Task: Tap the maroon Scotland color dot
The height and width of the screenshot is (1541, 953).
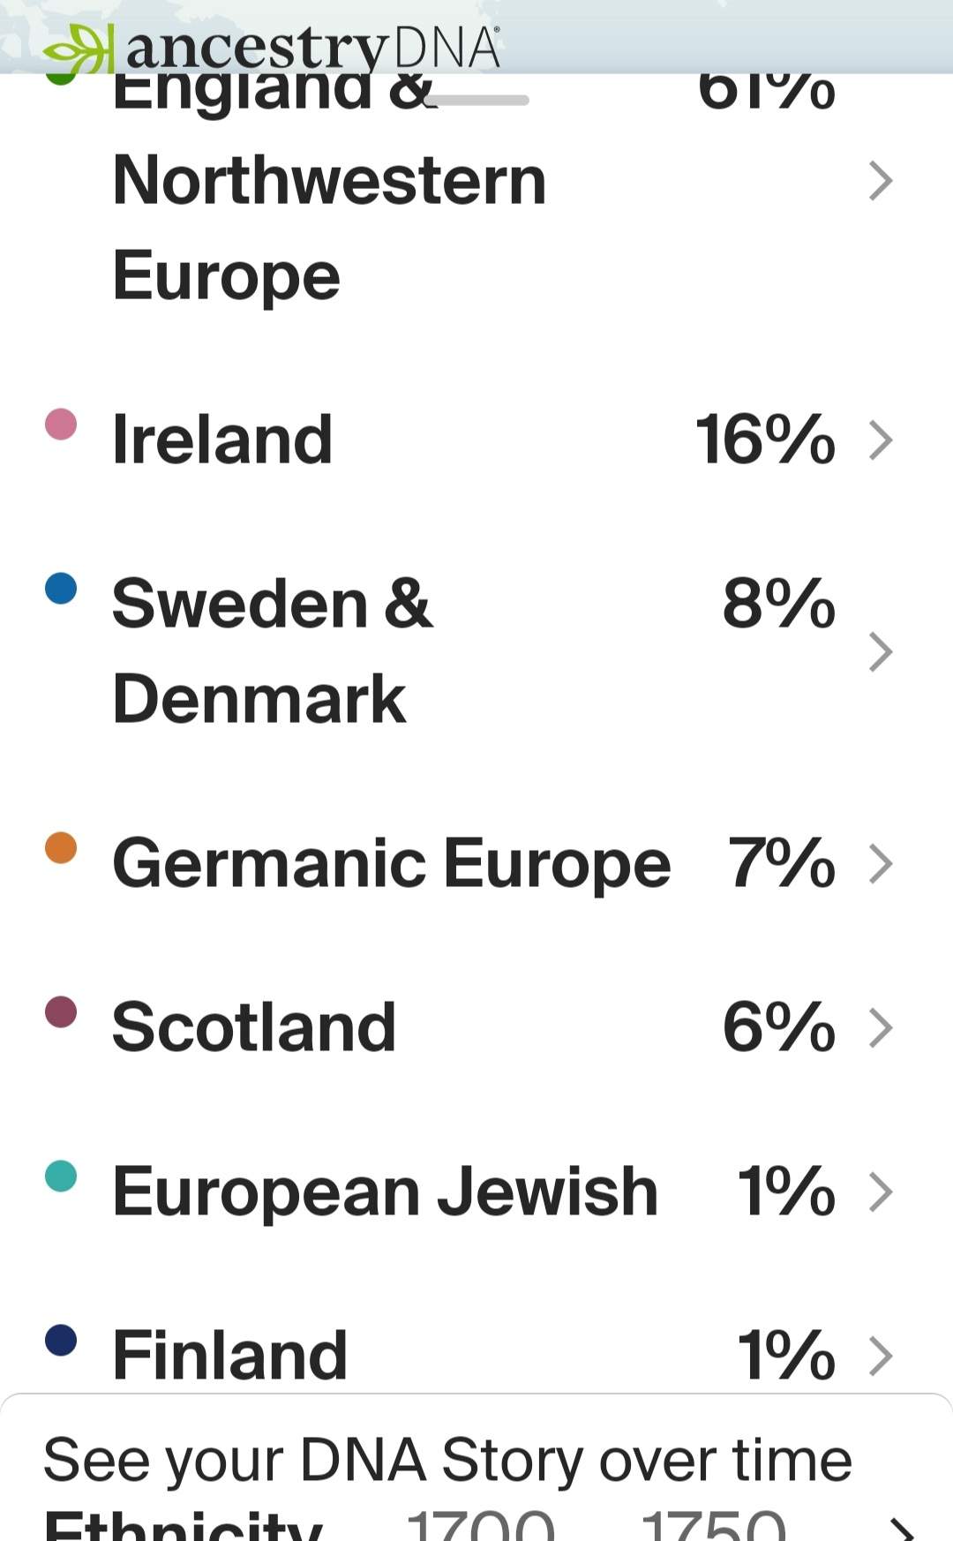Action: tap(61, 1011)
